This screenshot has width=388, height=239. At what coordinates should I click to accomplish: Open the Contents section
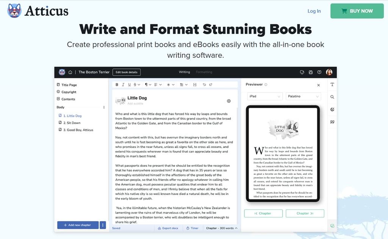66,99
